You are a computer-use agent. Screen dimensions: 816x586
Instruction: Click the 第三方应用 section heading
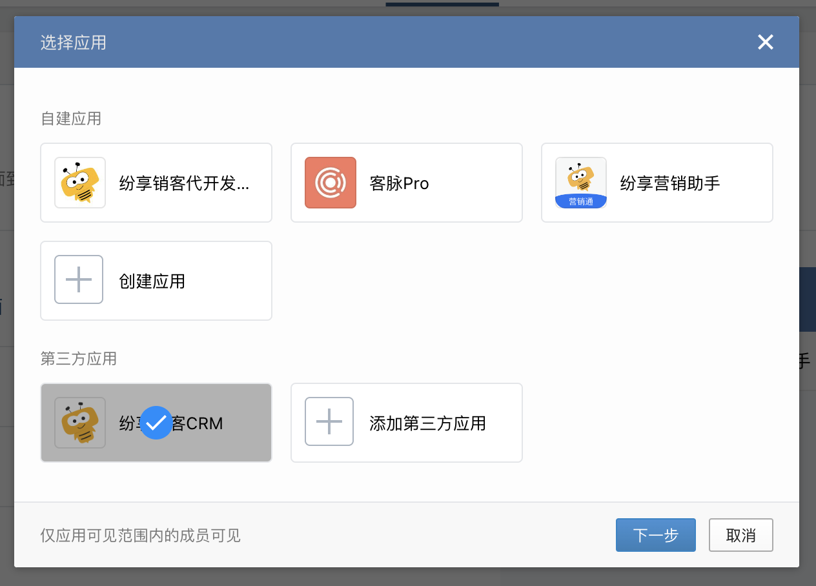click(79, 358)
